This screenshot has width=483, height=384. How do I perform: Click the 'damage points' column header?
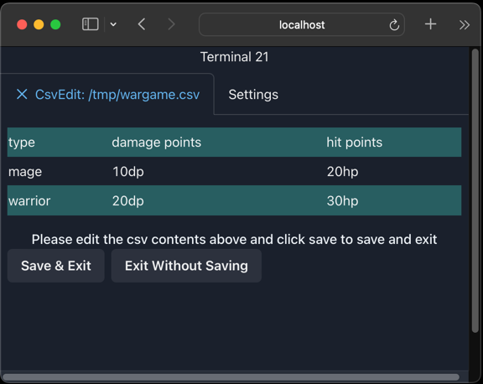[x=157, y=143]
